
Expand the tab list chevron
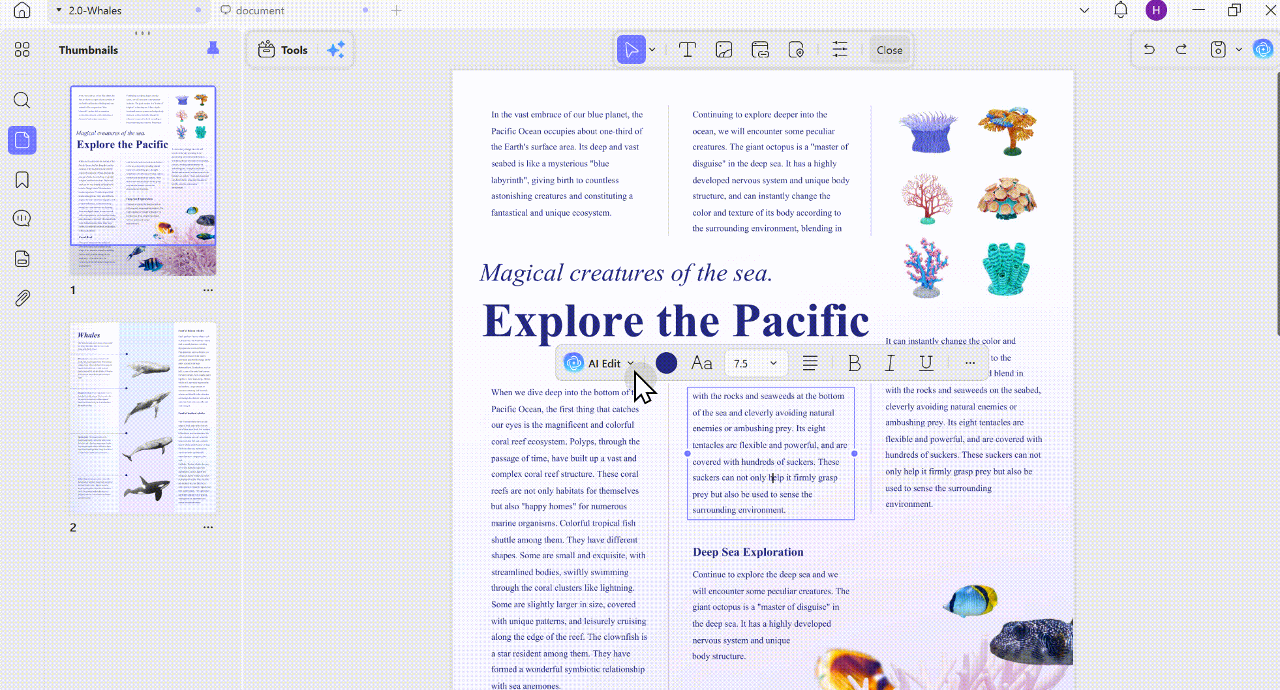click(1084, 10)
